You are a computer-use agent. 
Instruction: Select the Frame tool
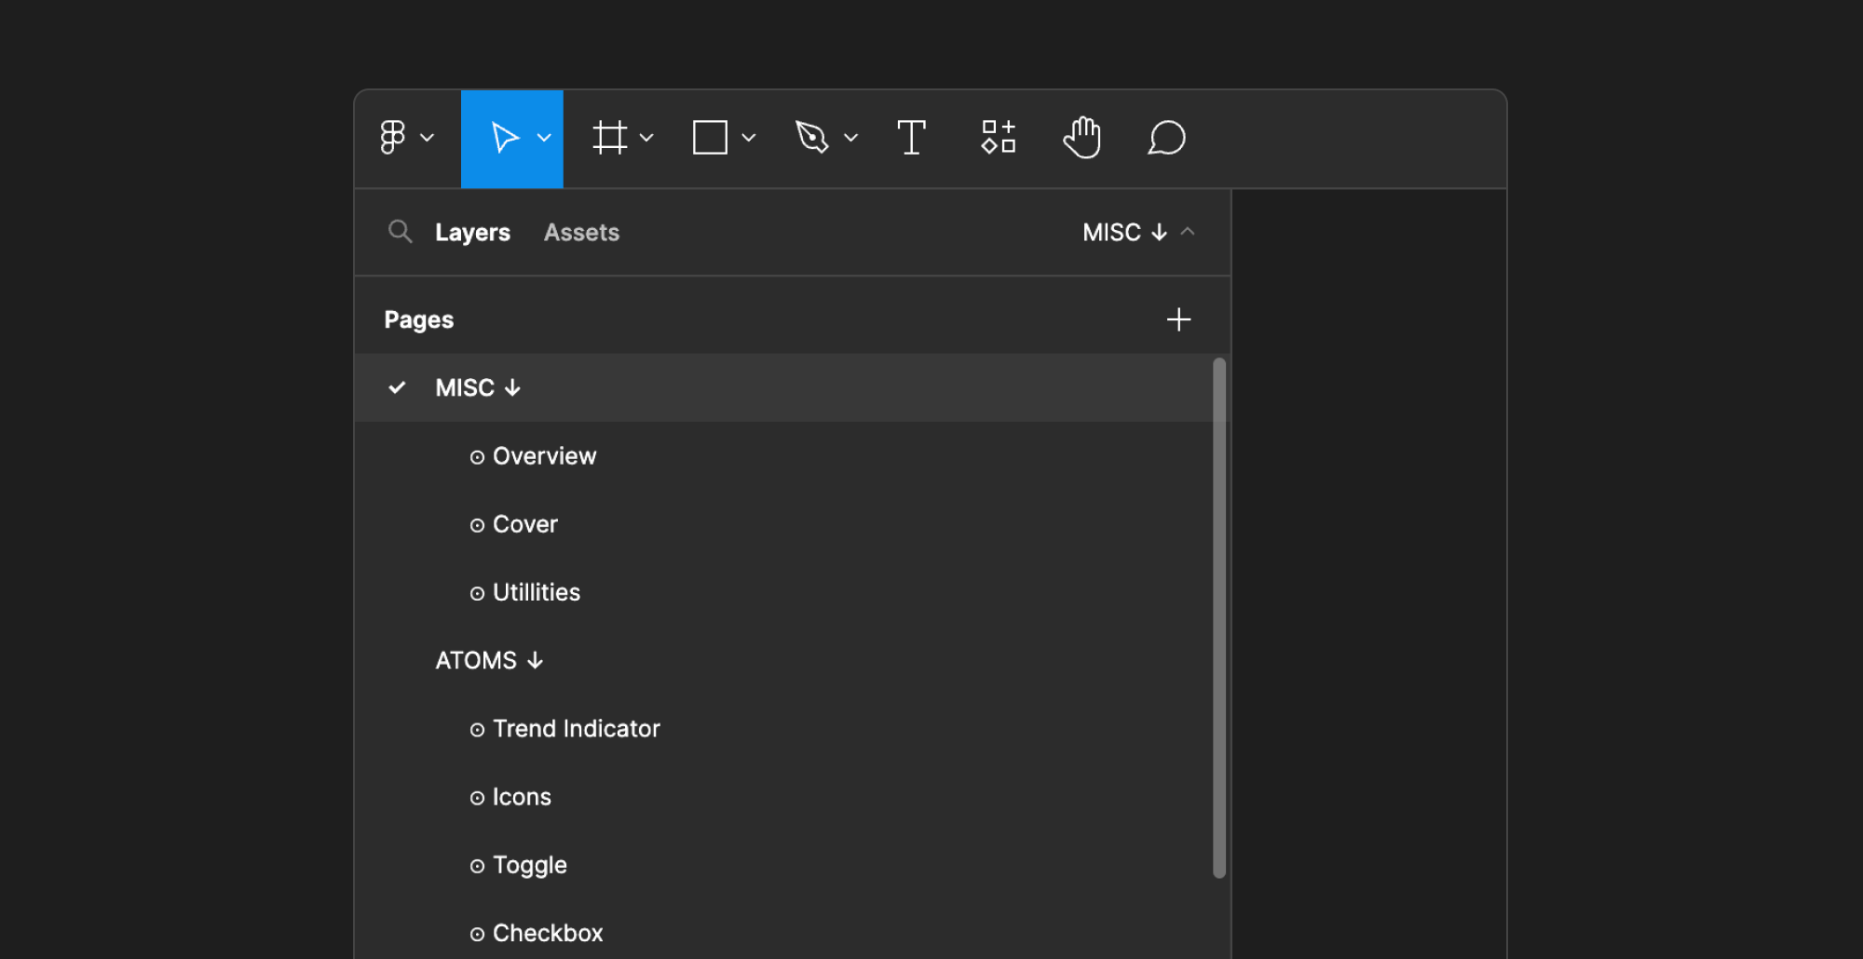coord(610,138)
